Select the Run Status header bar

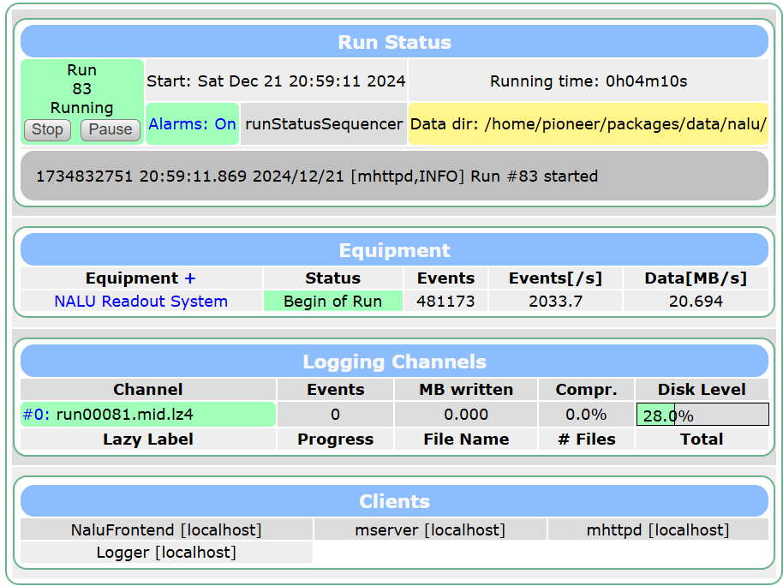click(394, 42)
